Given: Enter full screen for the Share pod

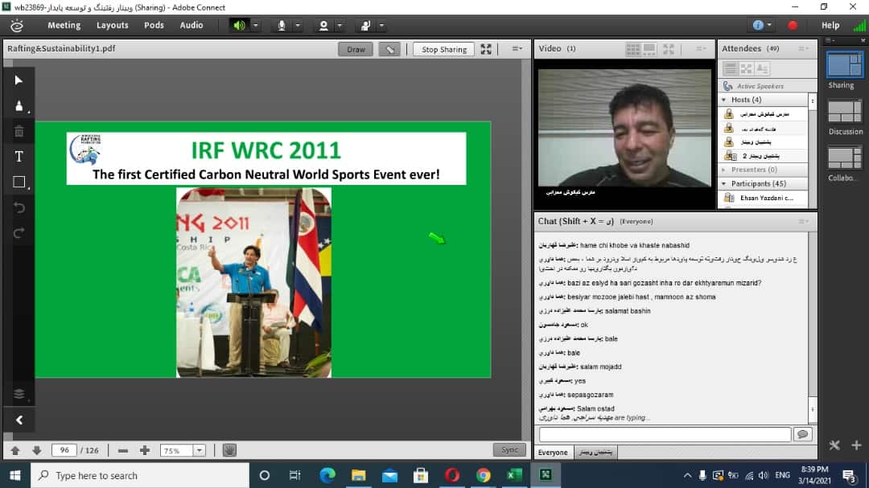Looking at the screenshot, I should 486,49.
